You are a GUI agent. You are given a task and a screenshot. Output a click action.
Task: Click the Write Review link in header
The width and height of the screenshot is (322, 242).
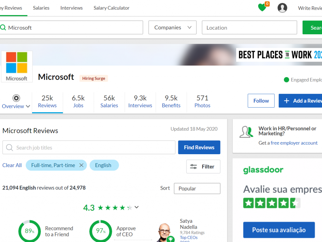point(310,8)
